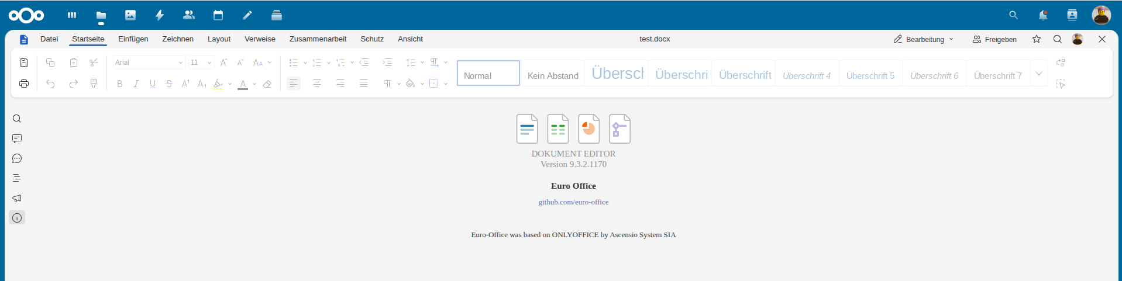
Task: Click the Save document icon
Action: [24, 63]
